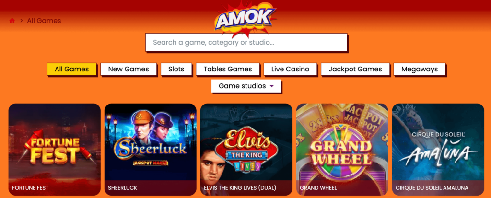Click the red home icon in breadcrumb
Viewport: 491px width, 198px height.
[x=12, y=21]
